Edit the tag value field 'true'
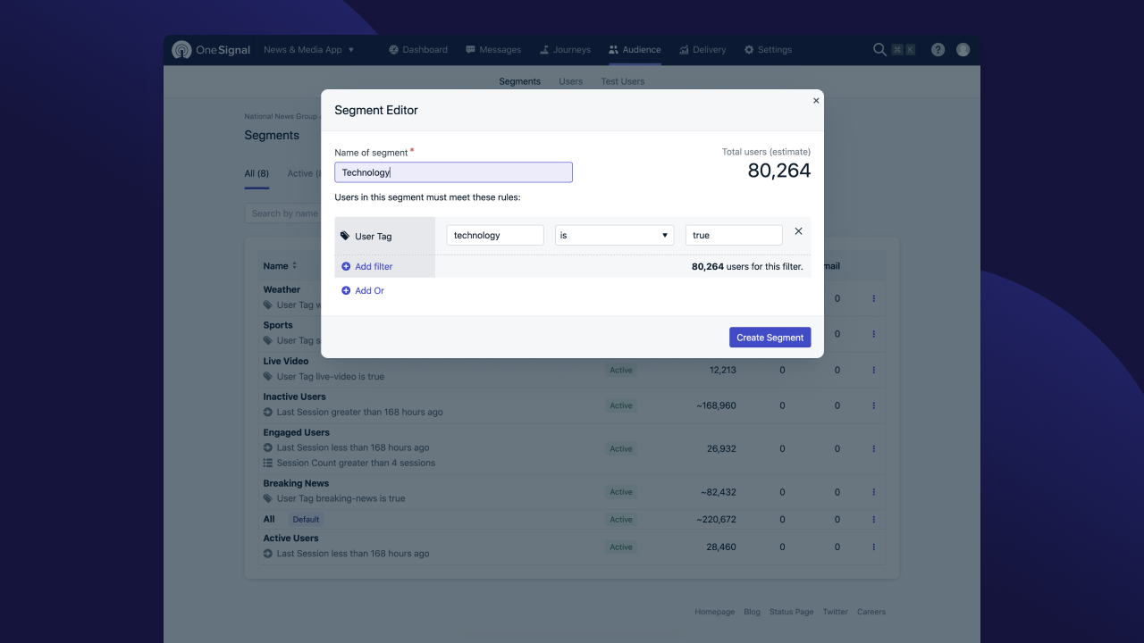Image resolution: width=1144 pixels, height=643 pixels. 734,235
